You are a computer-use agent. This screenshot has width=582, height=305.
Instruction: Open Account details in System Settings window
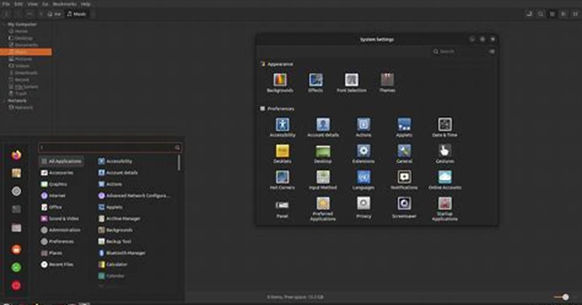tap(323, 127)
